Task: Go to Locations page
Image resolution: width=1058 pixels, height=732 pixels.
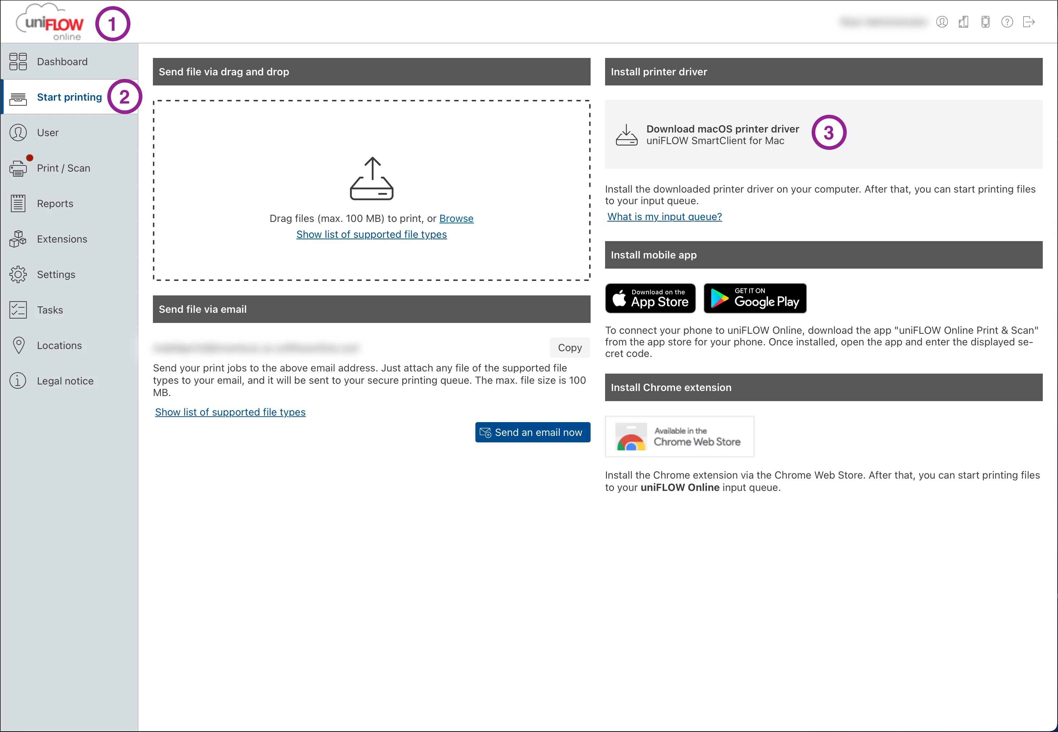Action: (x=69, y=345)
